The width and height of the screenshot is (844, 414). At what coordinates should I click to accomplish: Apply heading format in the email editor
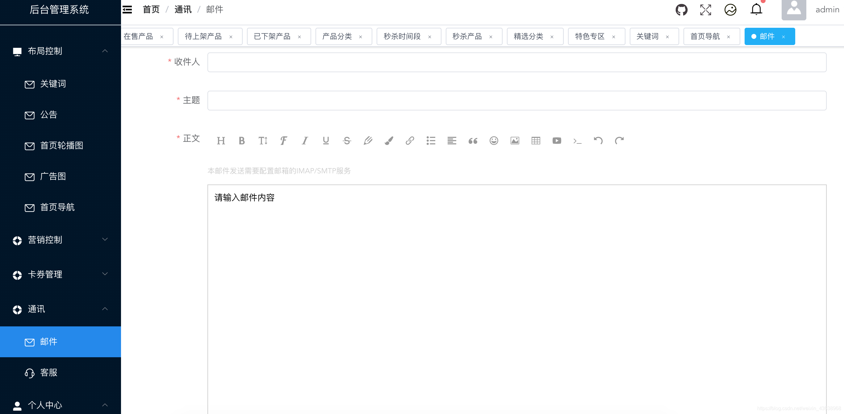tap(221, 140)
